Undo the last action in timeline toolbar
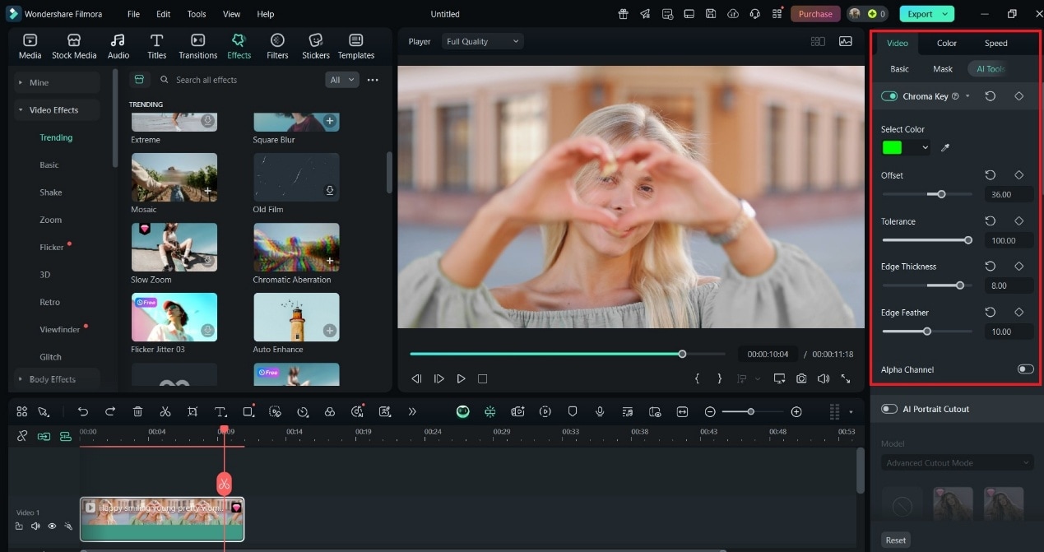The height and width of the screenshot is (552, 1044). (83, 411)
